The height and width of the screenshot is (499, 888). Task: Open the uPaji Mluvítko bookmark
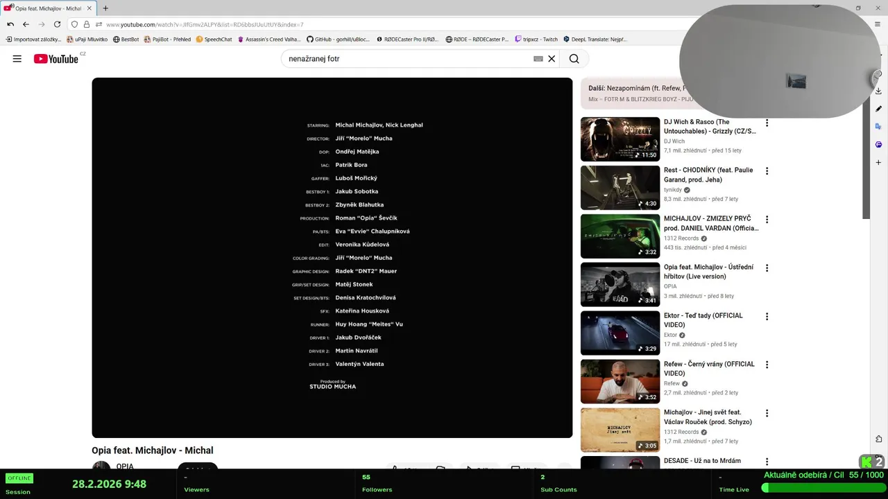(87, 40)
